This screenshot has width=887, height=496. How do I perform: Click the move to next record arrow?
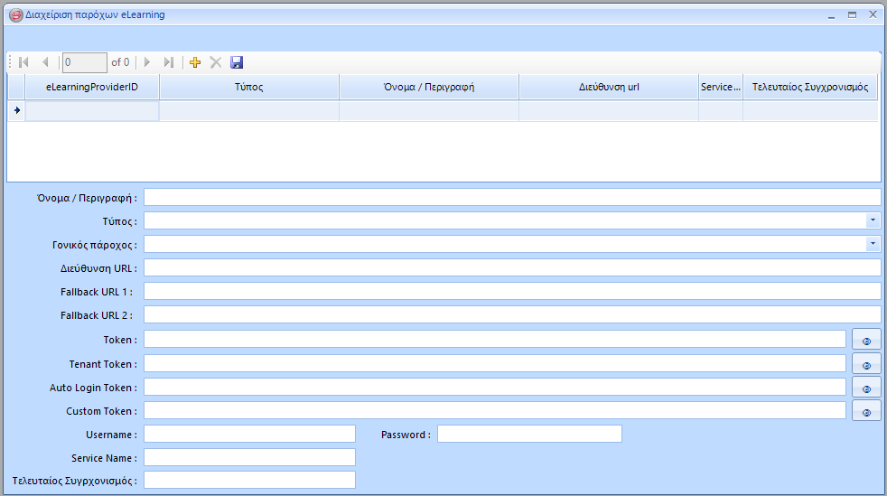tap(147, 62)
